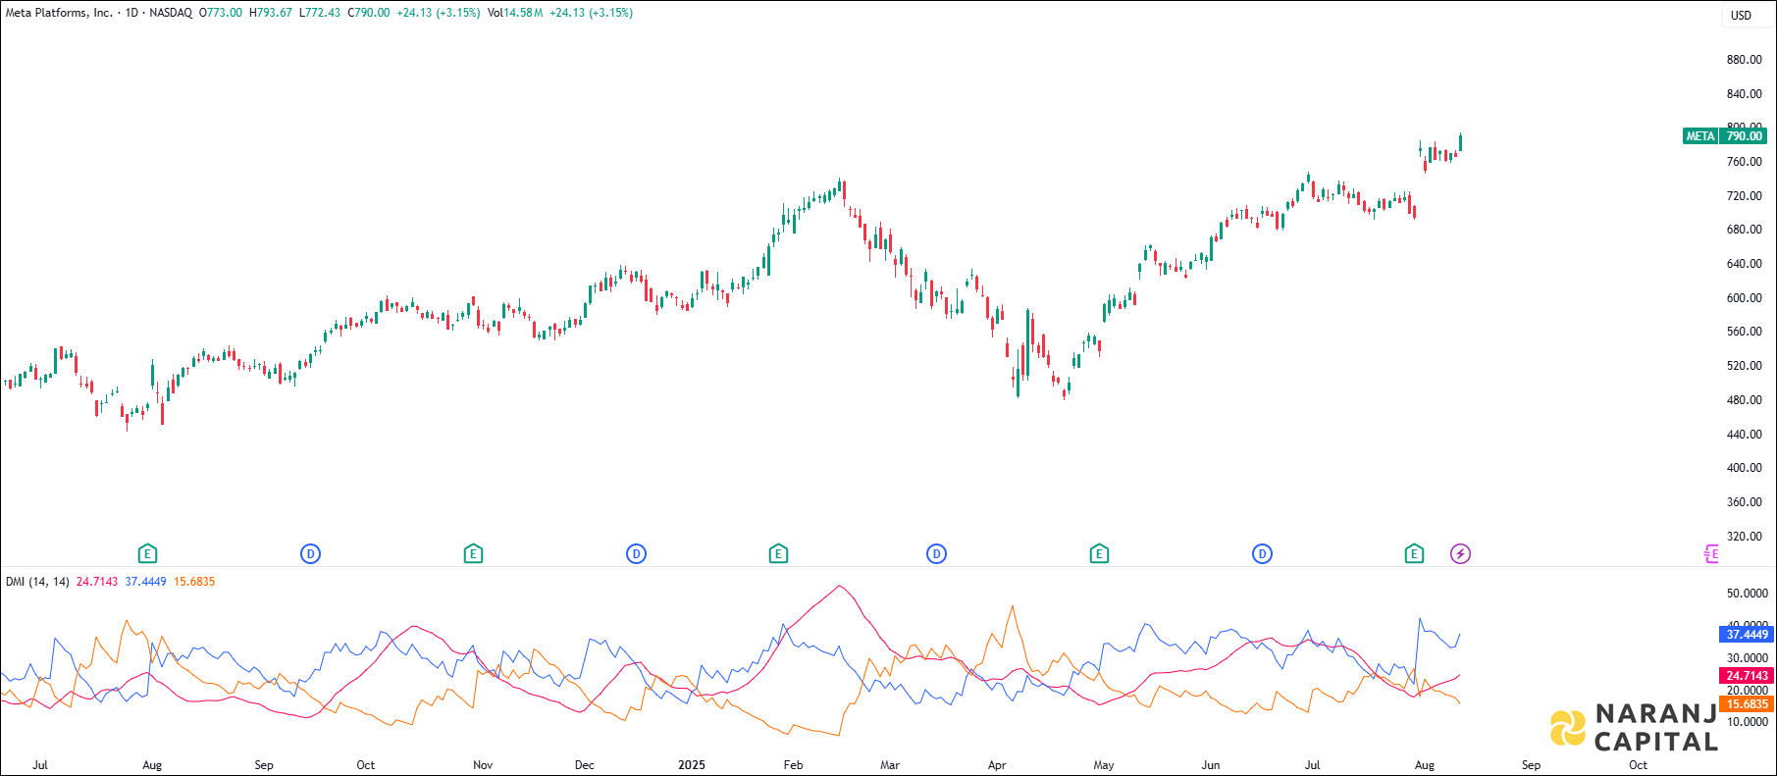The image size is (1777, 776).
Task: Click the 400.00 price axis label
Action: [x=1745, y=468]
